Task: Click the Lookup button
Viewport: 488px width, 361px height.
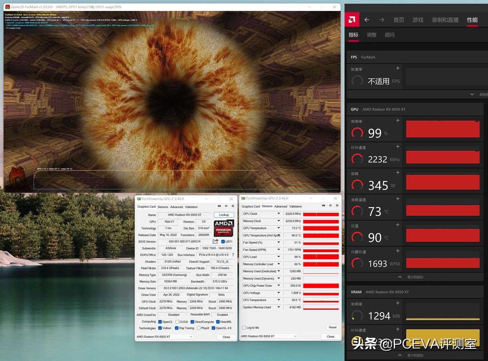Action: (x=224, y=215)
